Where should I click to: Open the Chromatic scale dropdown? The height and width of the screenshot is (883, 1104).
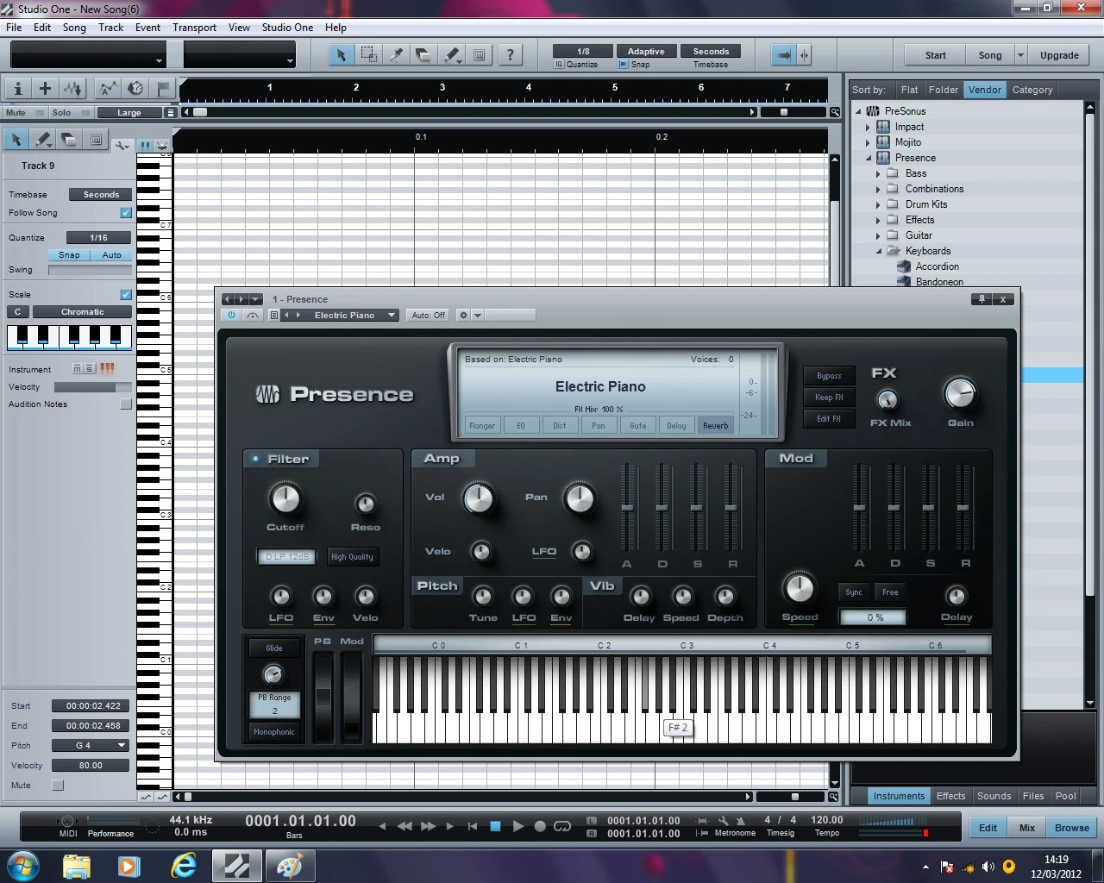82,312
